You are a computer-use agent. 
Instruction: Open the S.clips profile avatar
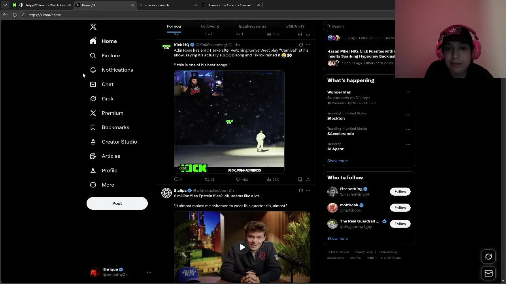click(x=166, y=193)
